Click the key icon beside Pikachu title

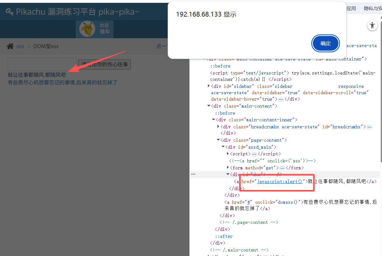tap(10, 12)
